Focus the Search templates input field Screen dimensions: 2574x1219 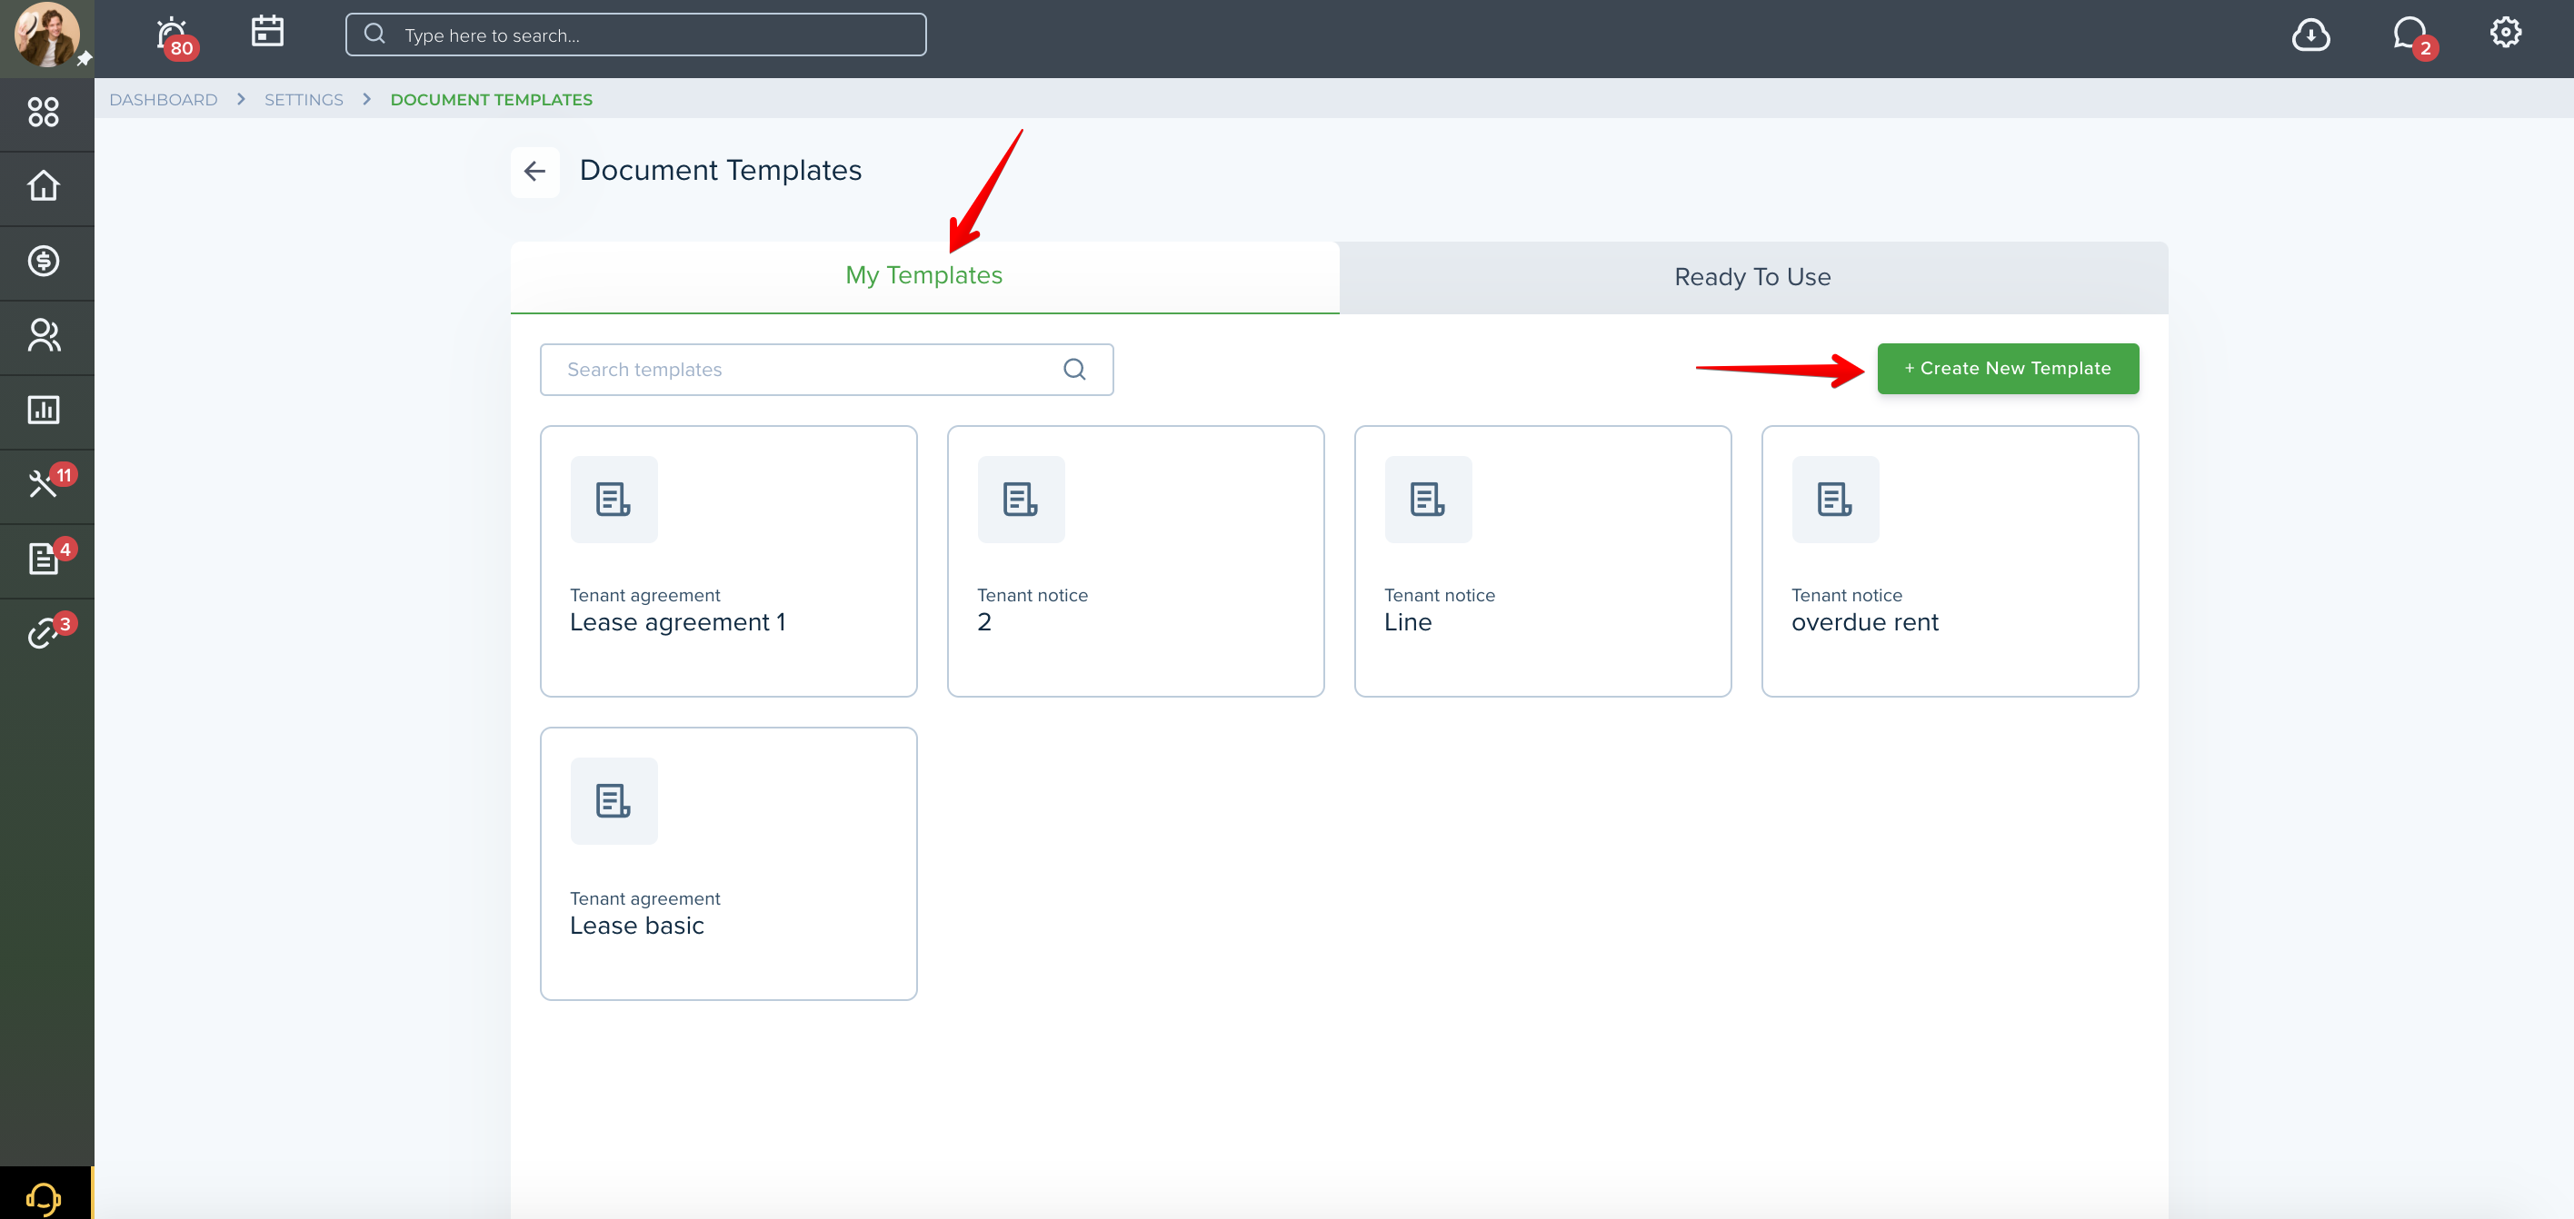826,370
